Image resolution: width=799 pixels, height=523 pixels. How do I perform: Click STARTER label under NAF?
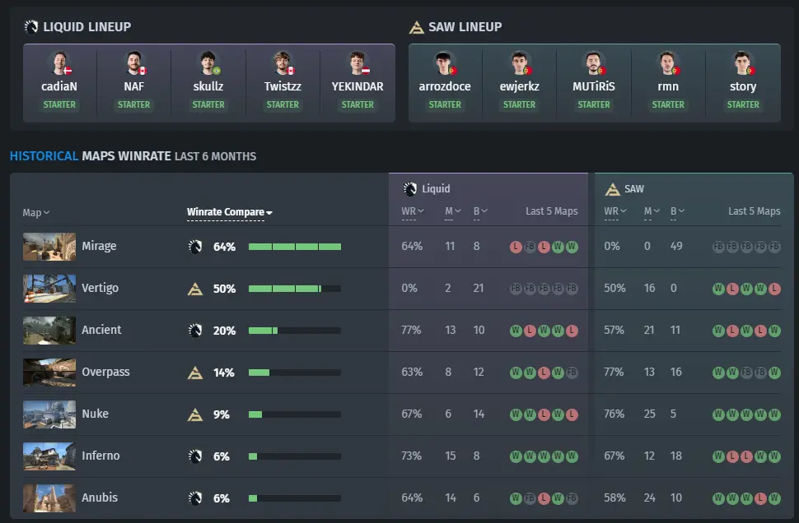134,104
